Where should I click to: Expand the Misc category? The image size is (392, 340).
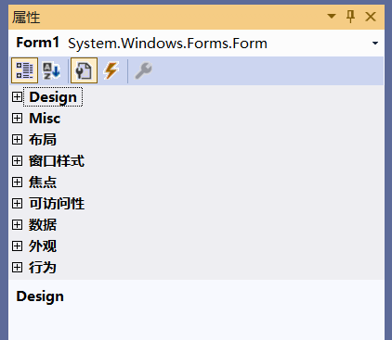click(x=17, y=119)
